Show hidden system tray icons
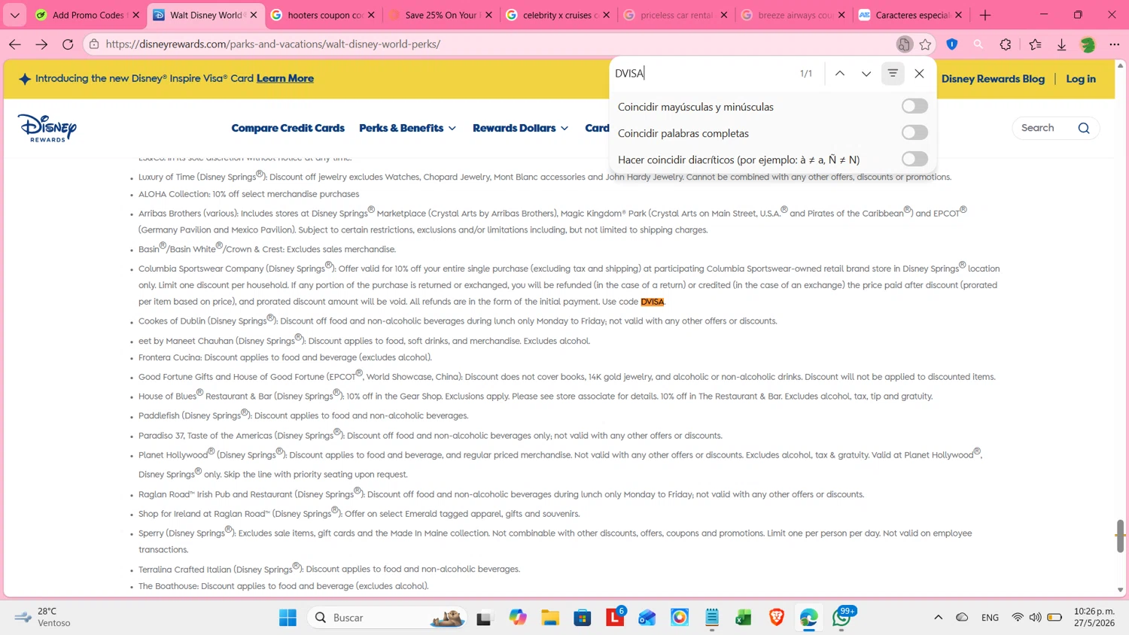 coord(938,618)
